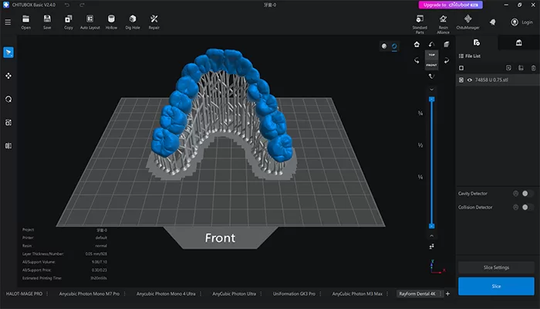
Task: Open the support settings panel tab
Action: (x=518, y=42)
